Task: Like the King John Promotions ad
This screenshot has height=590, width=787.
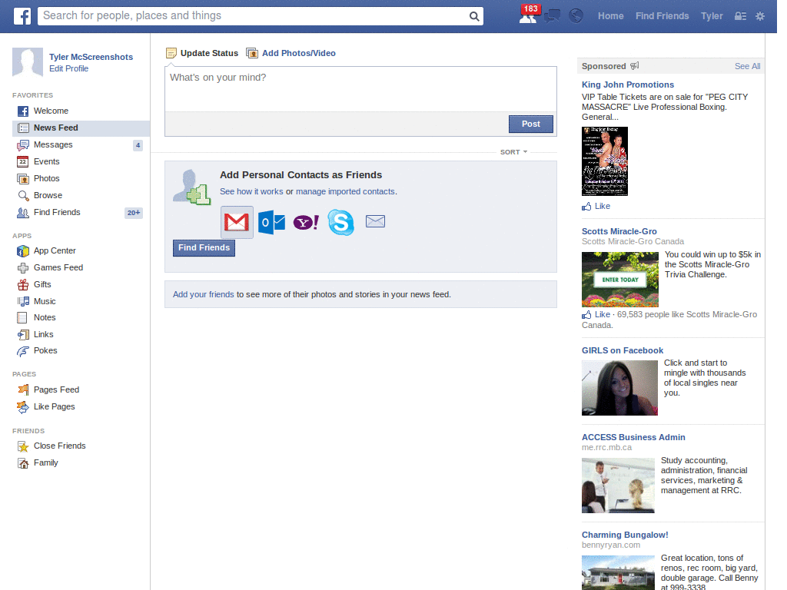Action: [596, 206]
